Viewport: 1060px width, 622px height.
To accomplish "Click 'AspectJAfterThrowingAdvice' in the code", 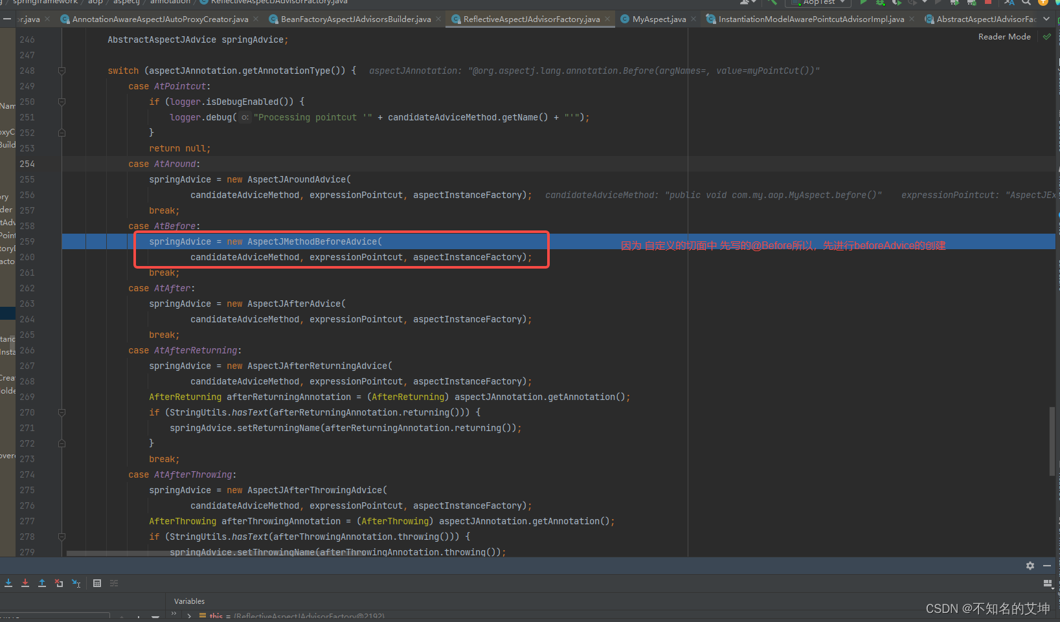I will pyautogui.click(x=315, y=490).
